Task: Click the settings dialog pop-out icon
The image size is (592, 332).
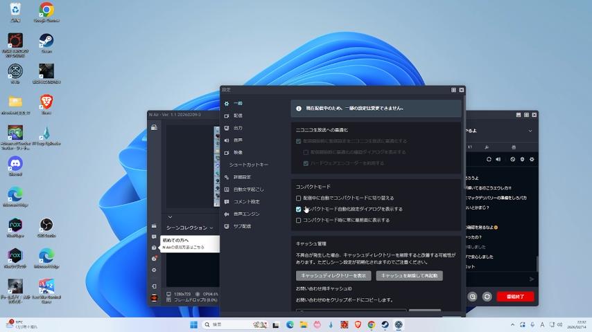Action: coord(453,90)
